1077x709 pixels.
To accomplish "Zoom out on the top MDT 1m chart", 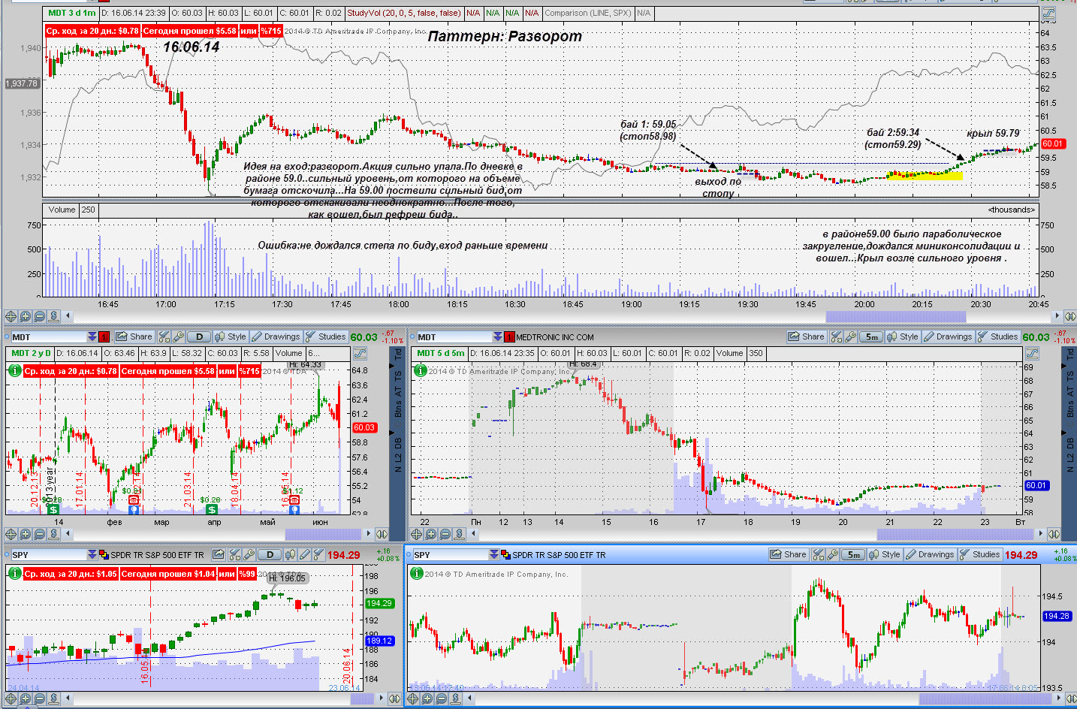I will coord(39,316).
